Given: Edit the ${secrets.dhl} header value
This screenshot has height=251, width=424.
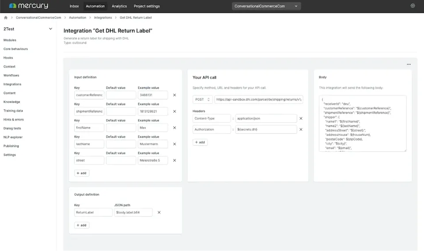Looking at the screenshot, I should [x=266, y=129].
